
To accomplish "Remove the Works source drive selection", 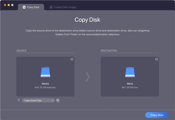I will 72,59.
